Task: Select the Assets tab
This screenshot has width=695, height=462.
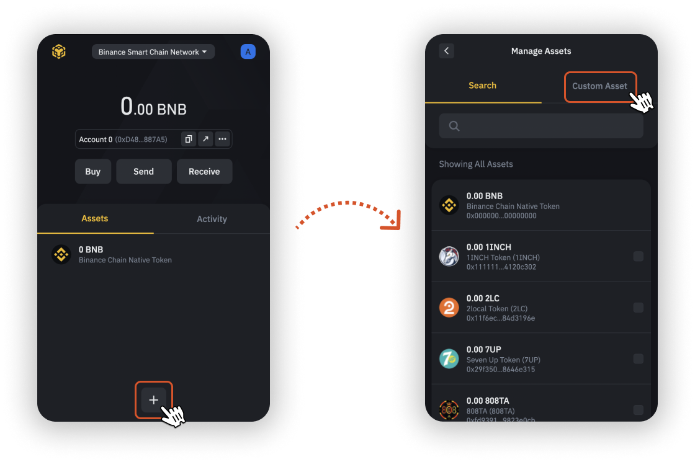Action: click(x=95, y=218)
